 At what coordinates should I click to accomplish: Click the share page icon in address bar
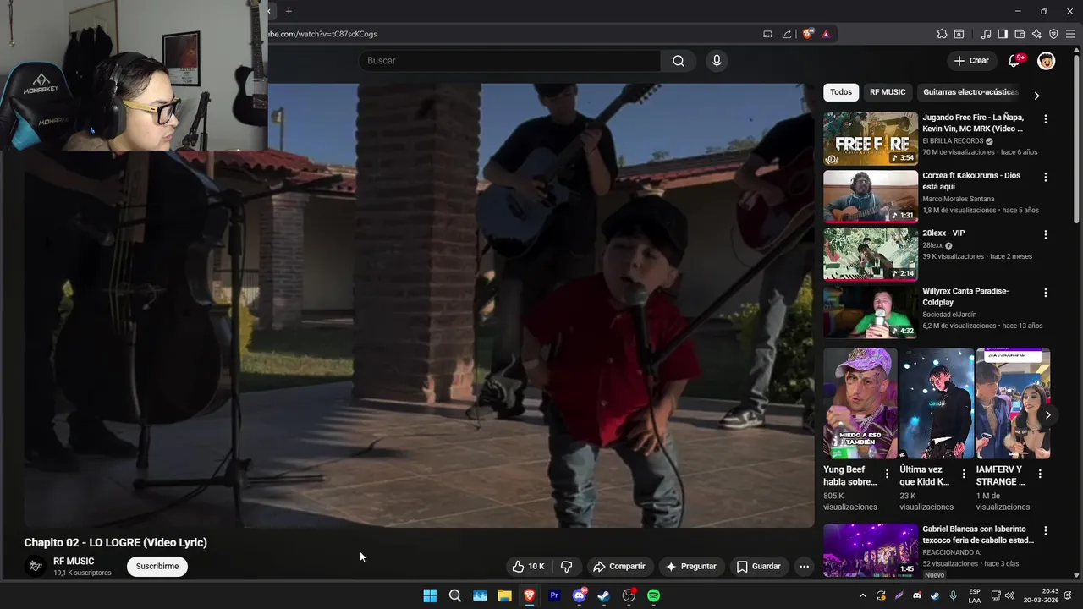point(787,34)
